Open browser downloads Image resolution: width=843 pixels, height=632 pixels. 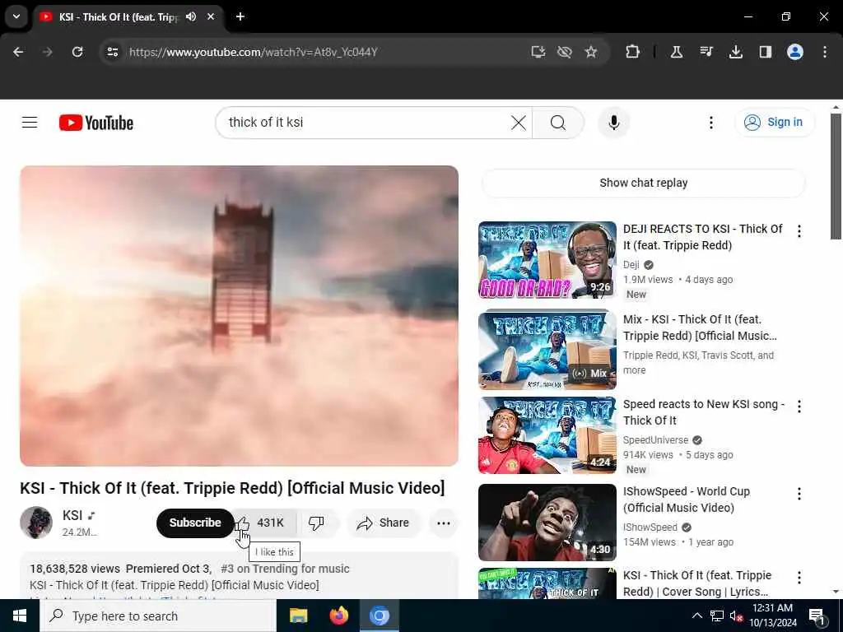pos(735,52)
